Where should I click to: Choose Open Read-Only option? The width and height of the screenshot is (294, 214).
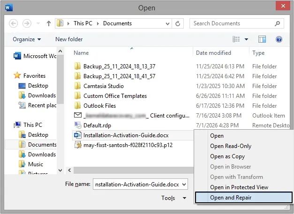231,146
